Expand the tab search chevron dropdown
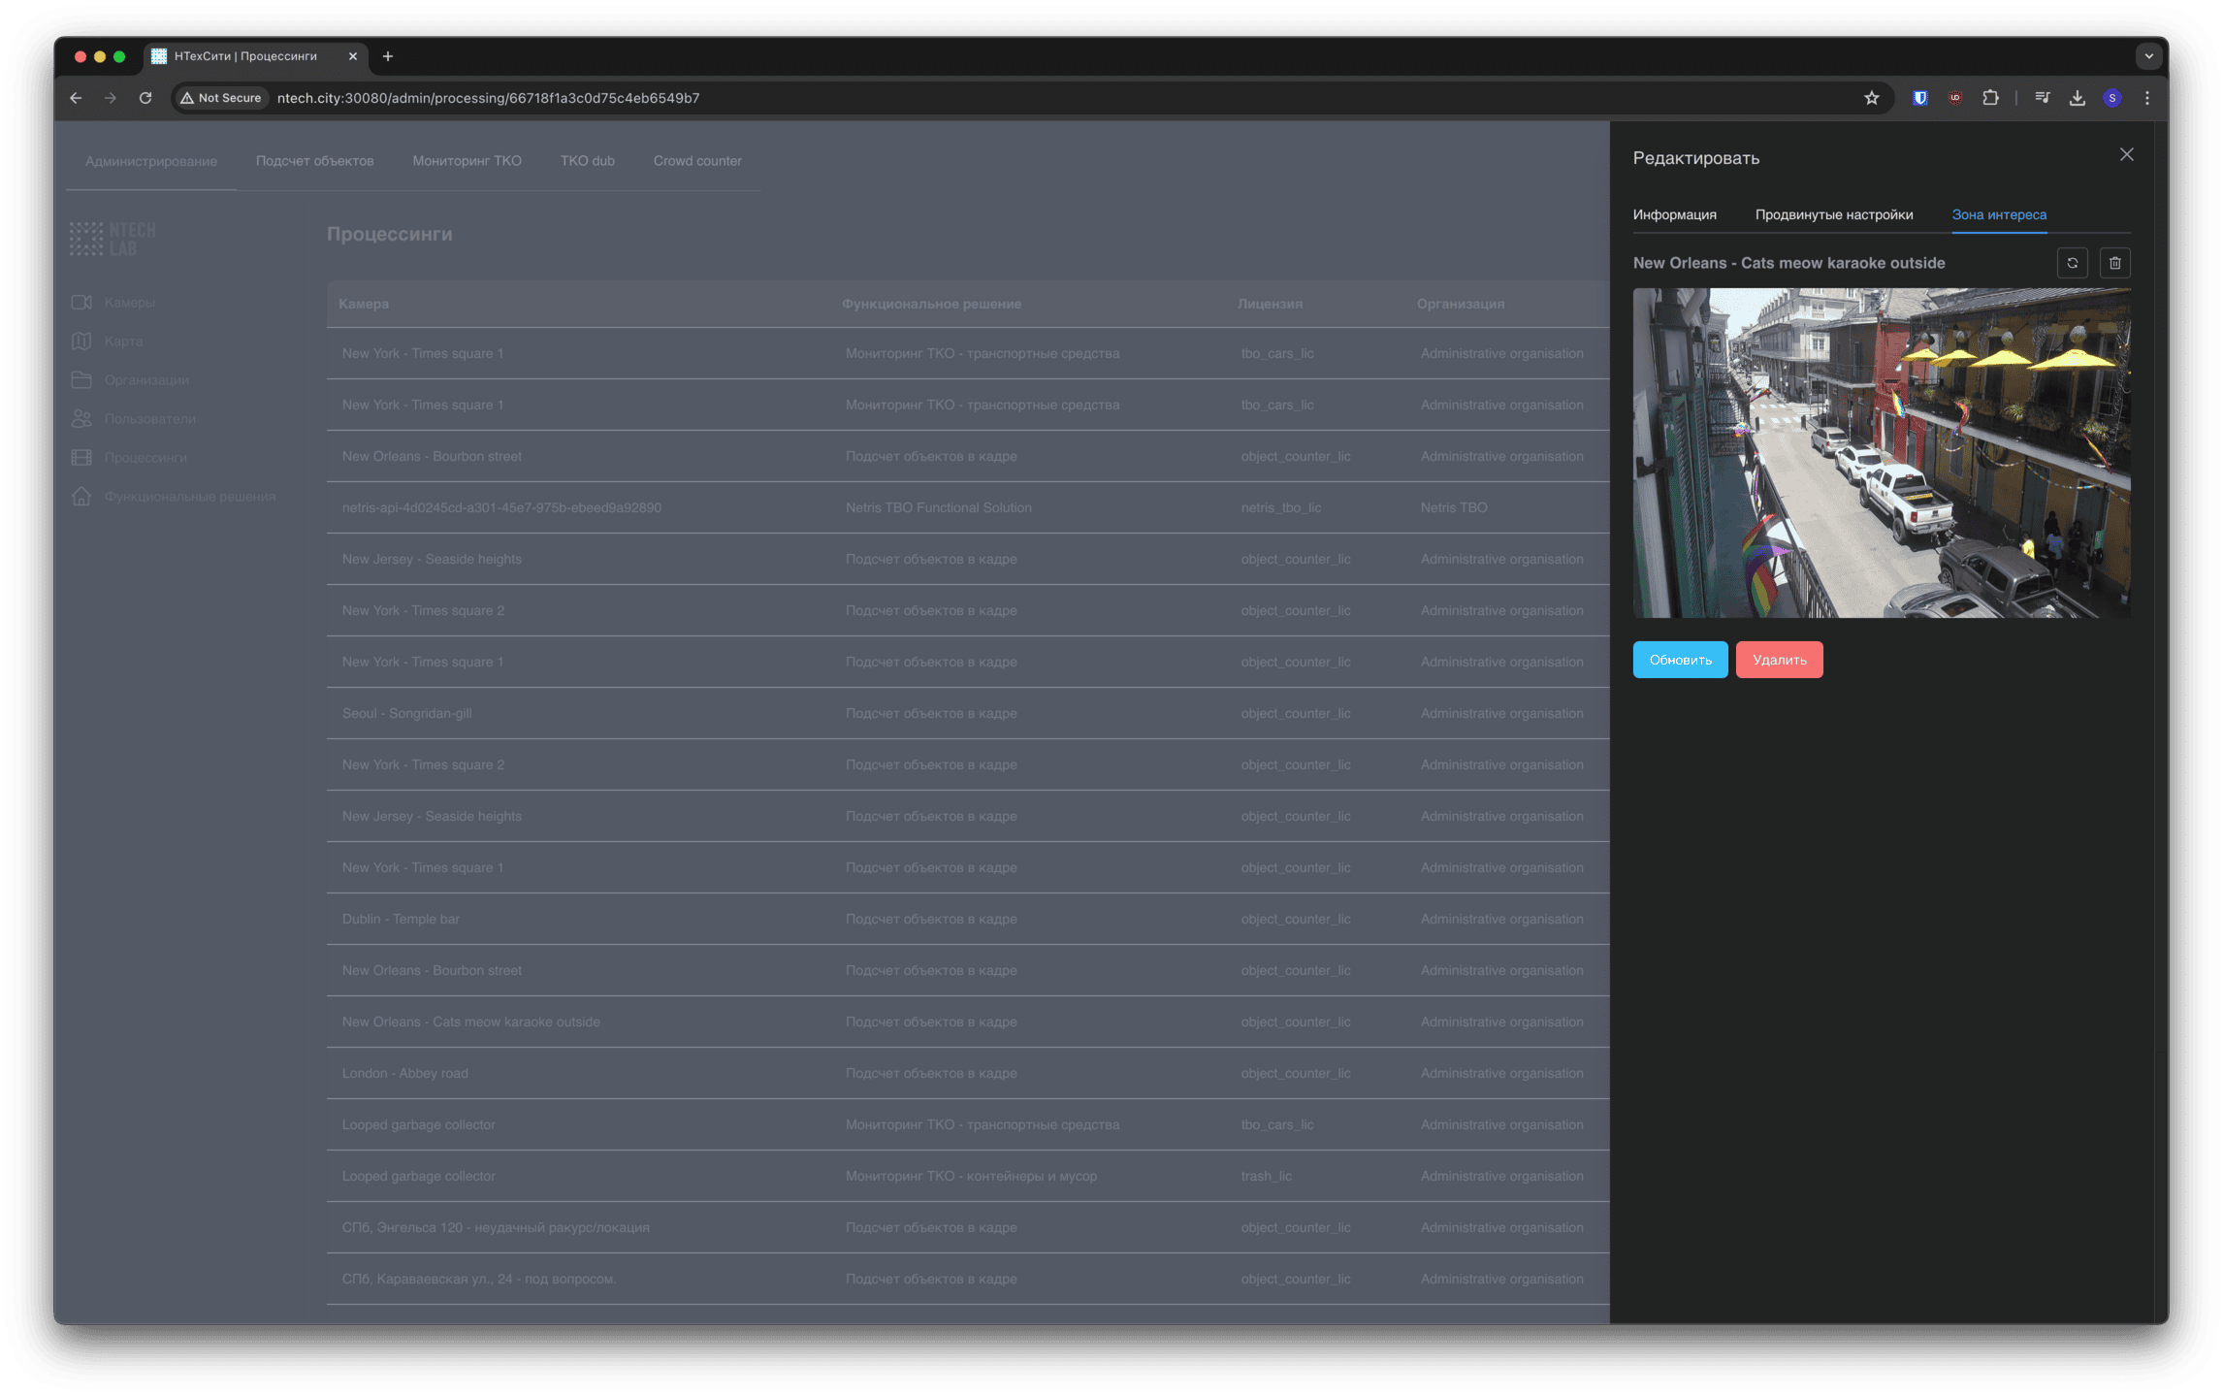The image size is (2223, 1396). click(2148, 56)
